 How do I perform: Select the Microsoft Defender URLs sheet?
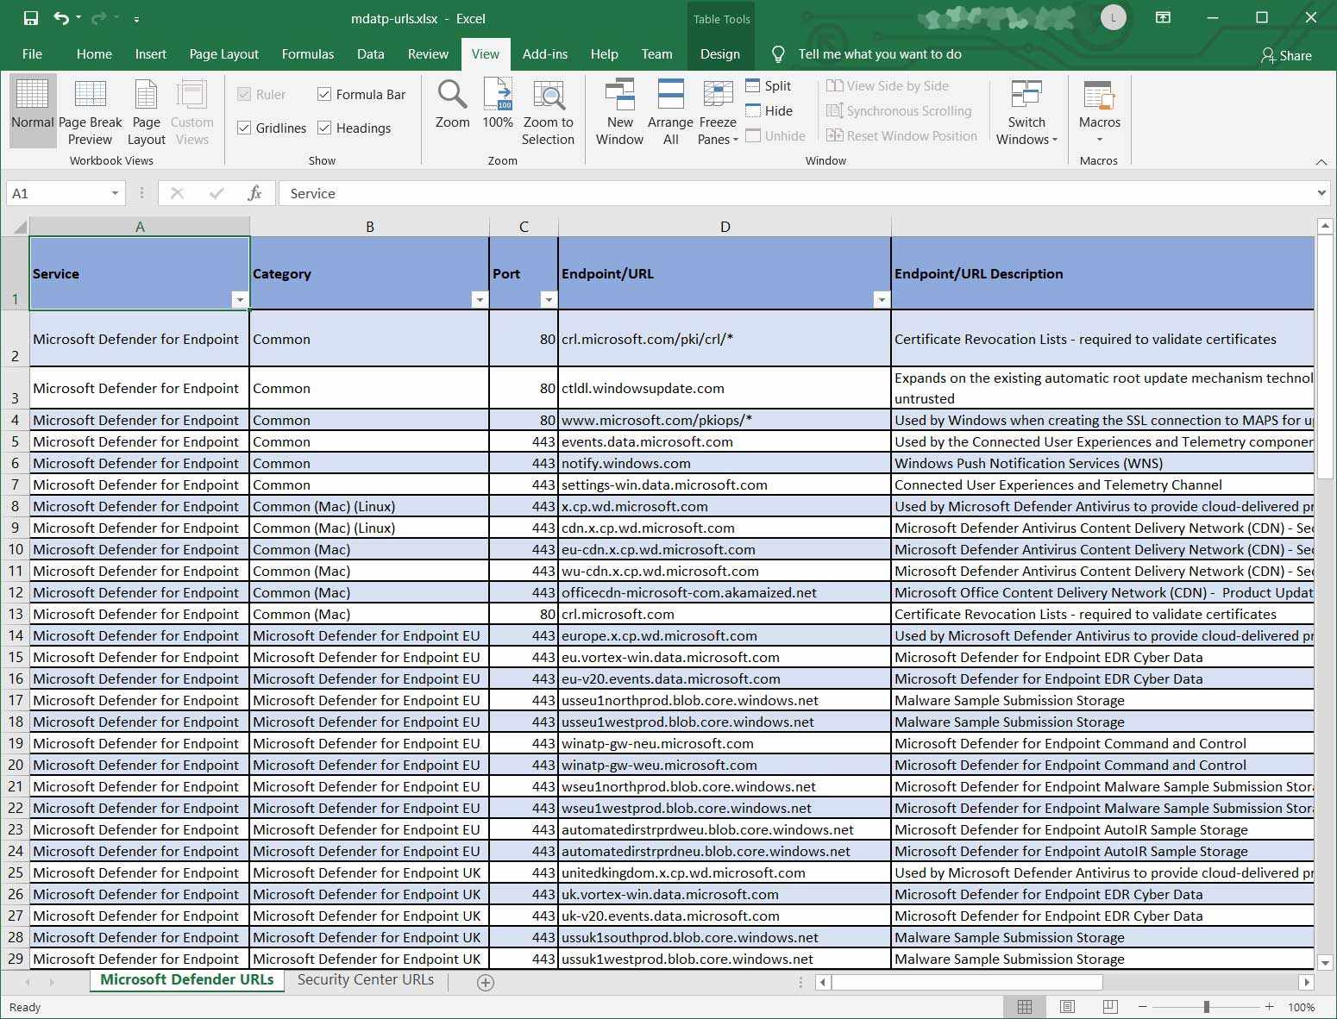click(x=187, y=980)
